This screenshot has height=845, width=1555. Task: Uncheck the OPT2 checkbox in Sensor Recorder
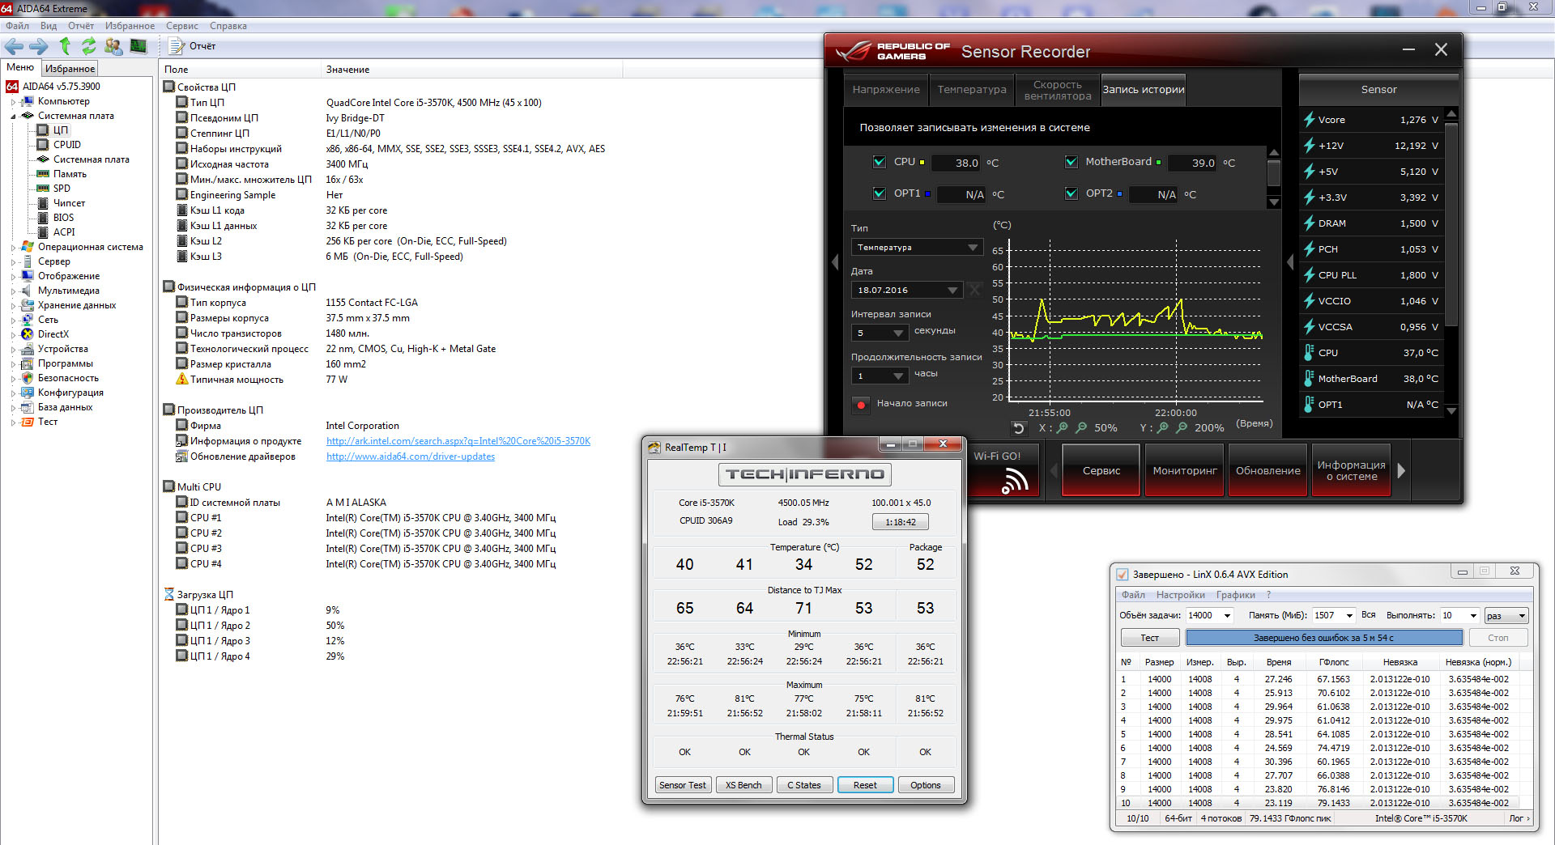tap(1071, 193)
